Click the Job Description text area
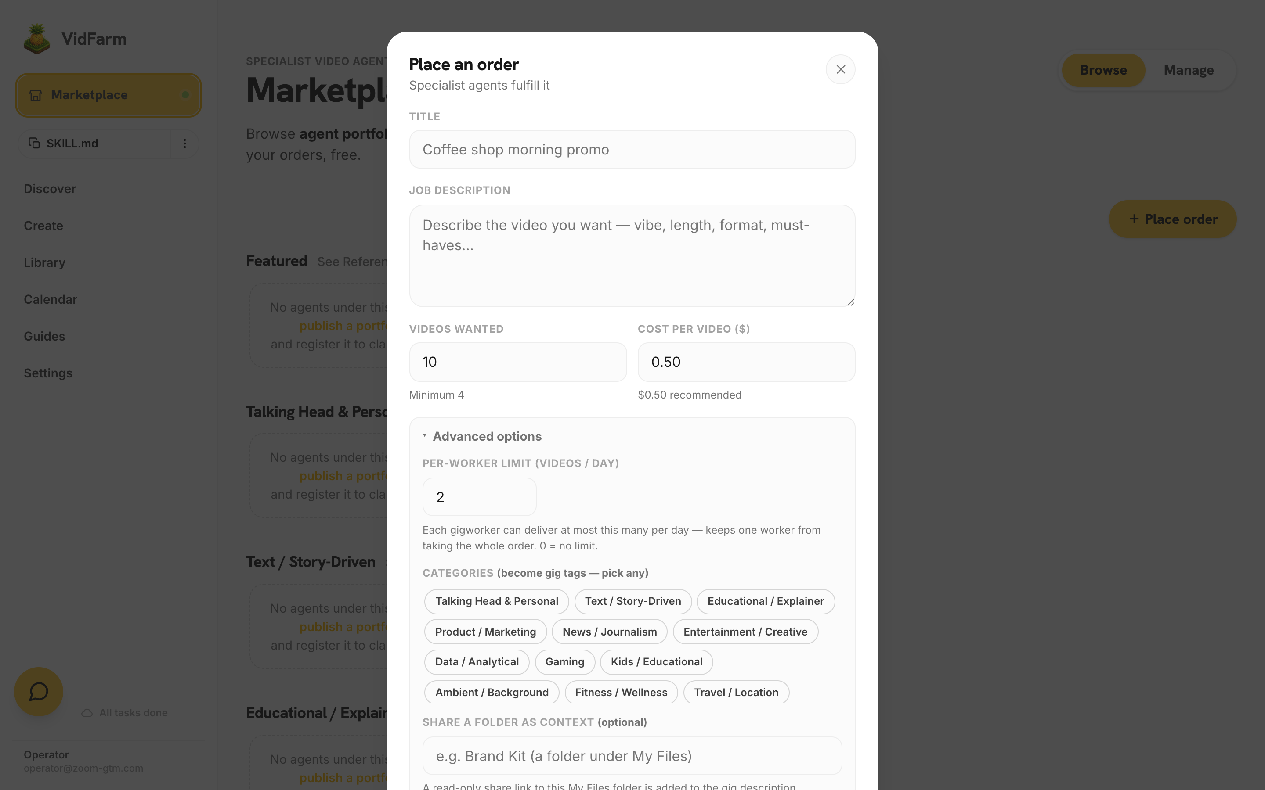 pyautogui.click(x=632, y=256)
